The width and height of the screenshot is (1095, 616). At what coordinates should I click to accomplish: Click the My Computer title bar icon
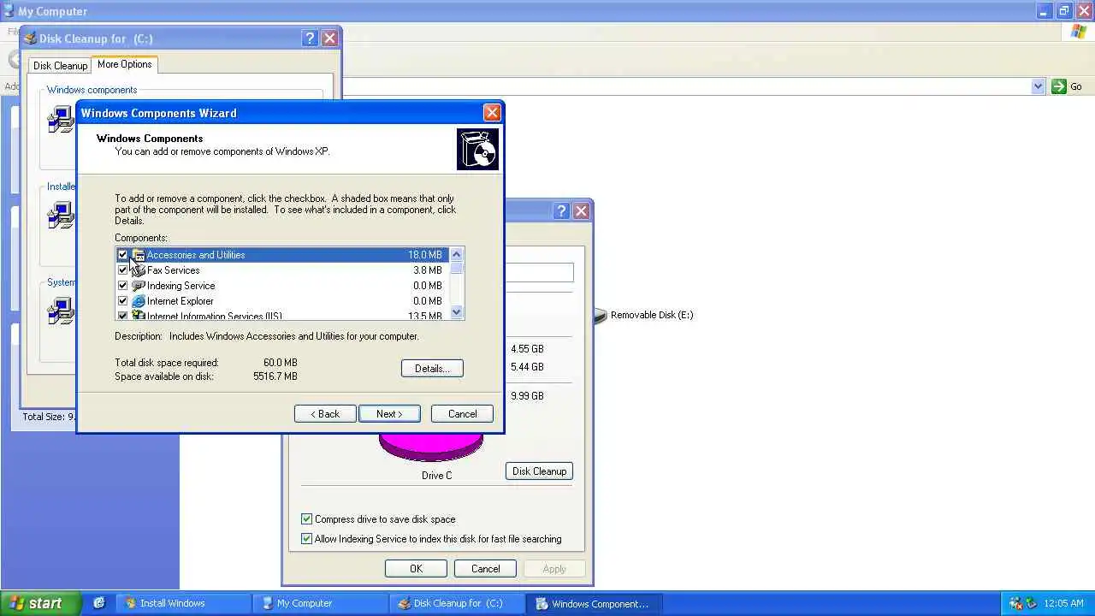click(x=9, y=11)
